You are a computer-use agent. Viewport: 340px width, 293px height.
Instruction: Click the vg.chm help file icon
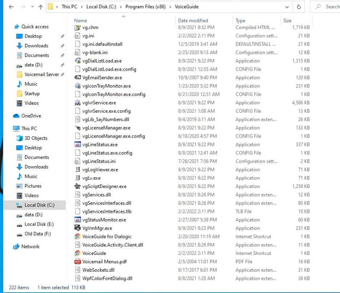click(78, 28)
